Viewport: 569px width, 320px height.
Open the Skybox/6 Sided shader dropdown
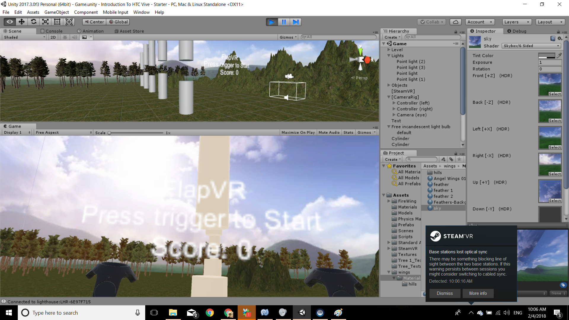[531, 46]
